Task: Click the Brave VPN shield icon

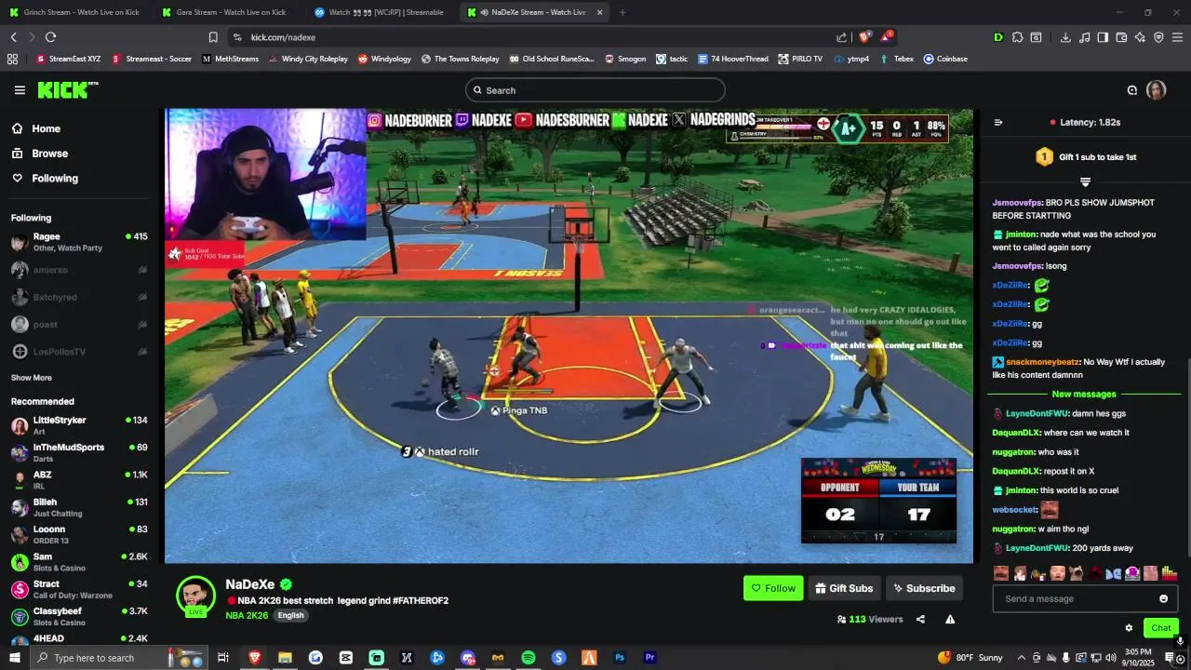Action: pyautogui.click(x=1158, y=37)
